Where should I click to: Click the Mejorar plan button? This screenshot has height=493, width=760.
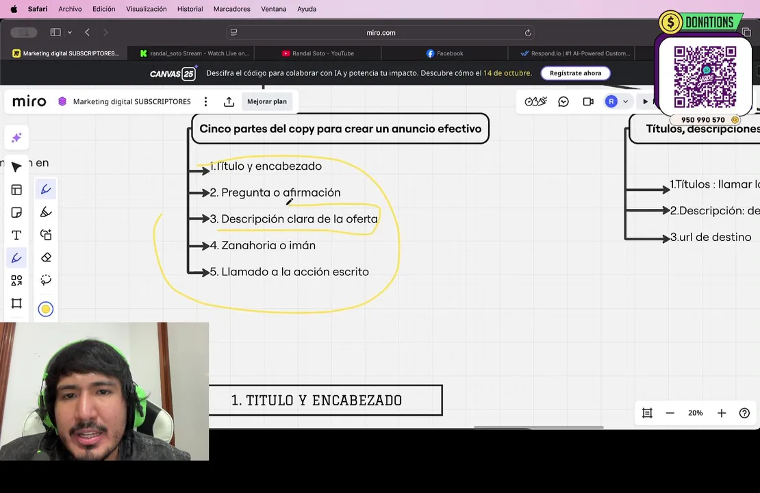266,101
